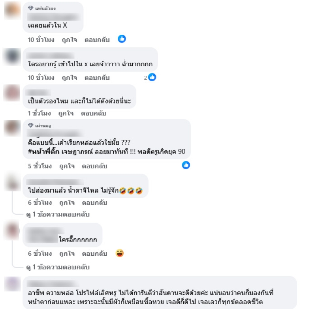The height and width of the screenshot is (309, 316).
Task: Reply to the "ไปส่องมาแล้ว น้ำตาจิไหล" comment
Action: [94, 202]
